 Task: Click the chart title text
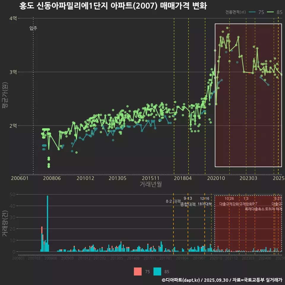pyautogui.click(x=113, y=6)
